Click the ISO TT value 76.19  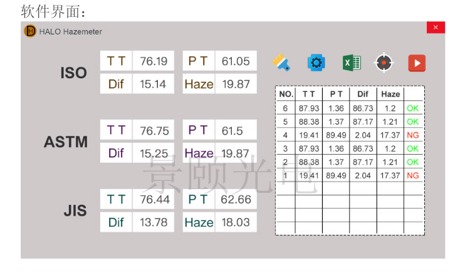154,61
